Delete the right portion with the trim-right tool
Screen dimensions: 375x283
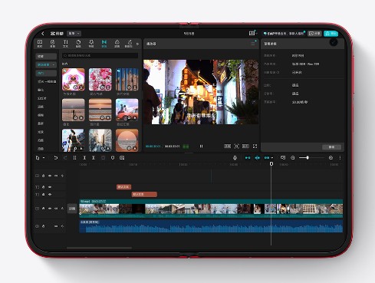pyautogui.click(x=94, y=158)
